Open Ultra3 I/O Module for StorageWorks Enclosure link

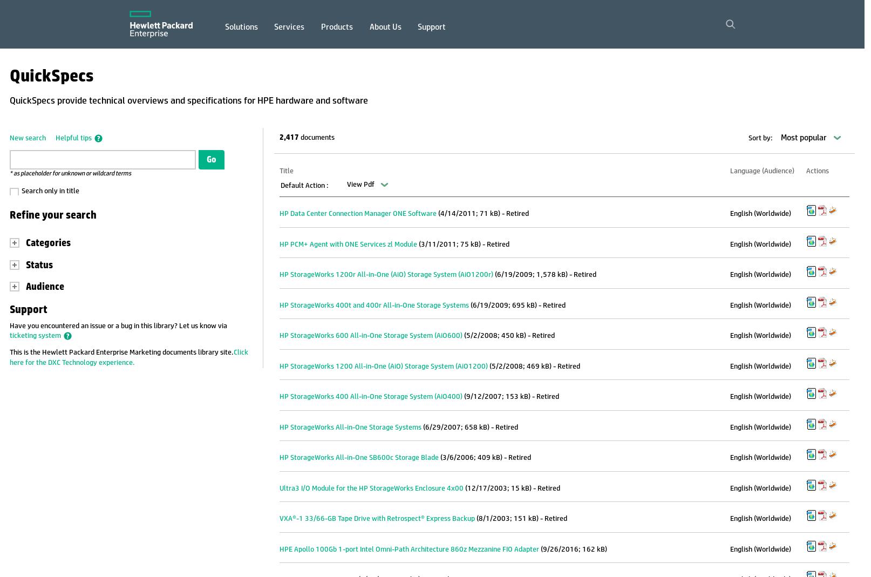point(371,488)
